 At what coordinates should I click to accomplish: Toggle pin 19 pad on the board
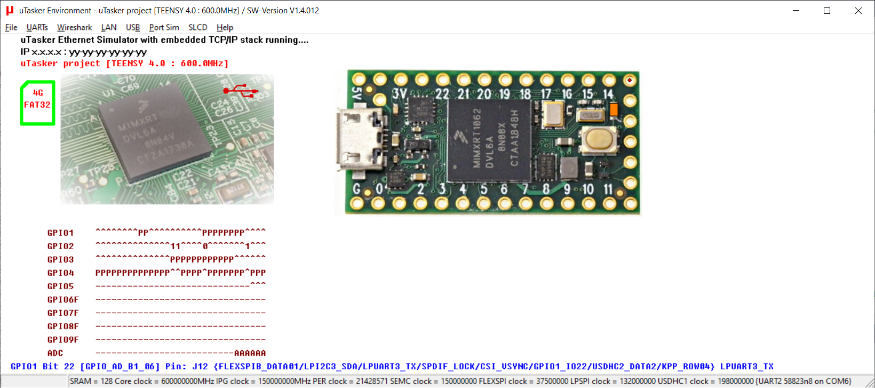click(x=505, y=80)
